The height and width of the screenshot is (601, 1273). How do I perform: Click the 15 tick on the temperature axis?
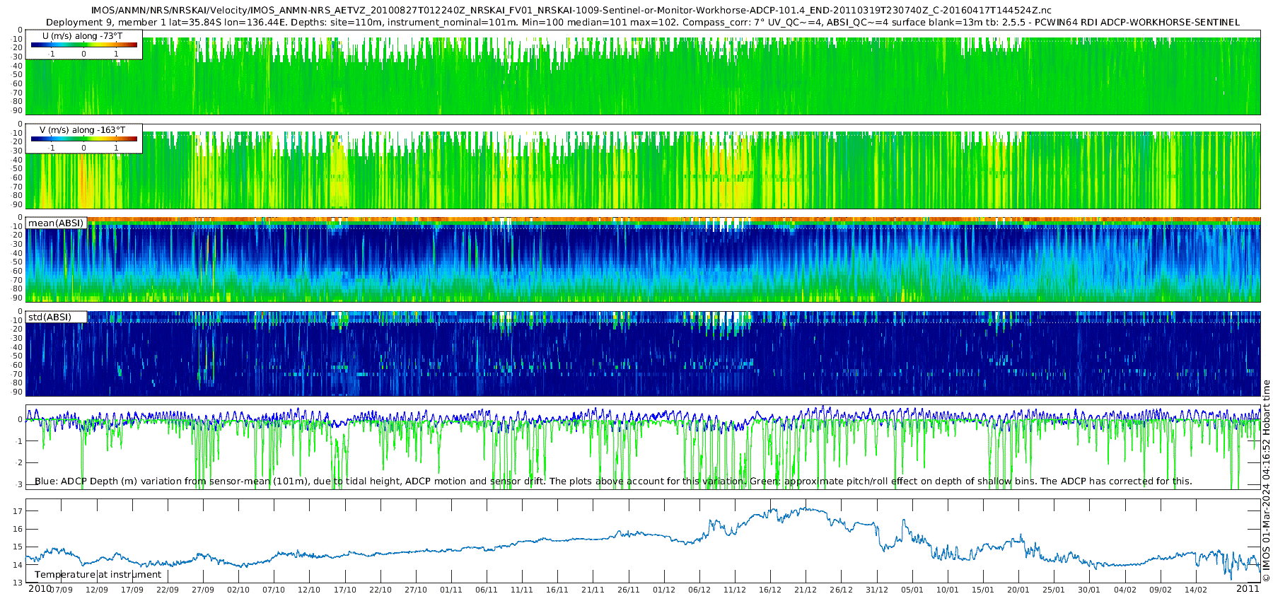18,547
